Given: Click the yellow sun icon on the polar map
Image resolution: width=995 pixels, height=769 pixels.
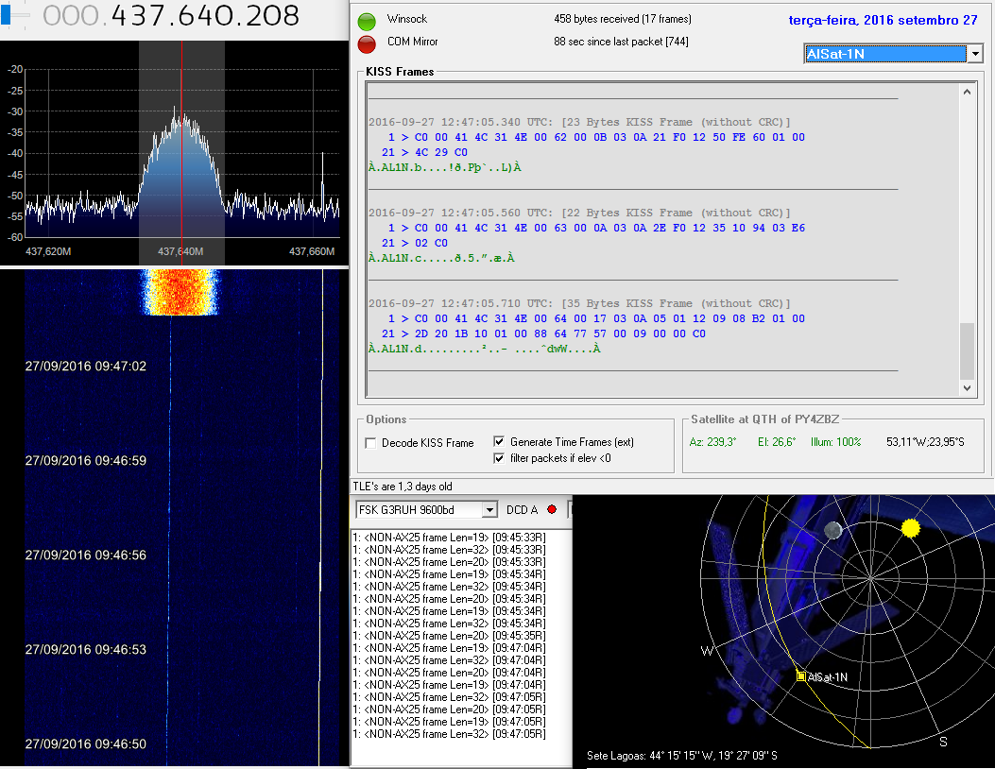Looking at the screenshot, I should (x=910, y=528).
